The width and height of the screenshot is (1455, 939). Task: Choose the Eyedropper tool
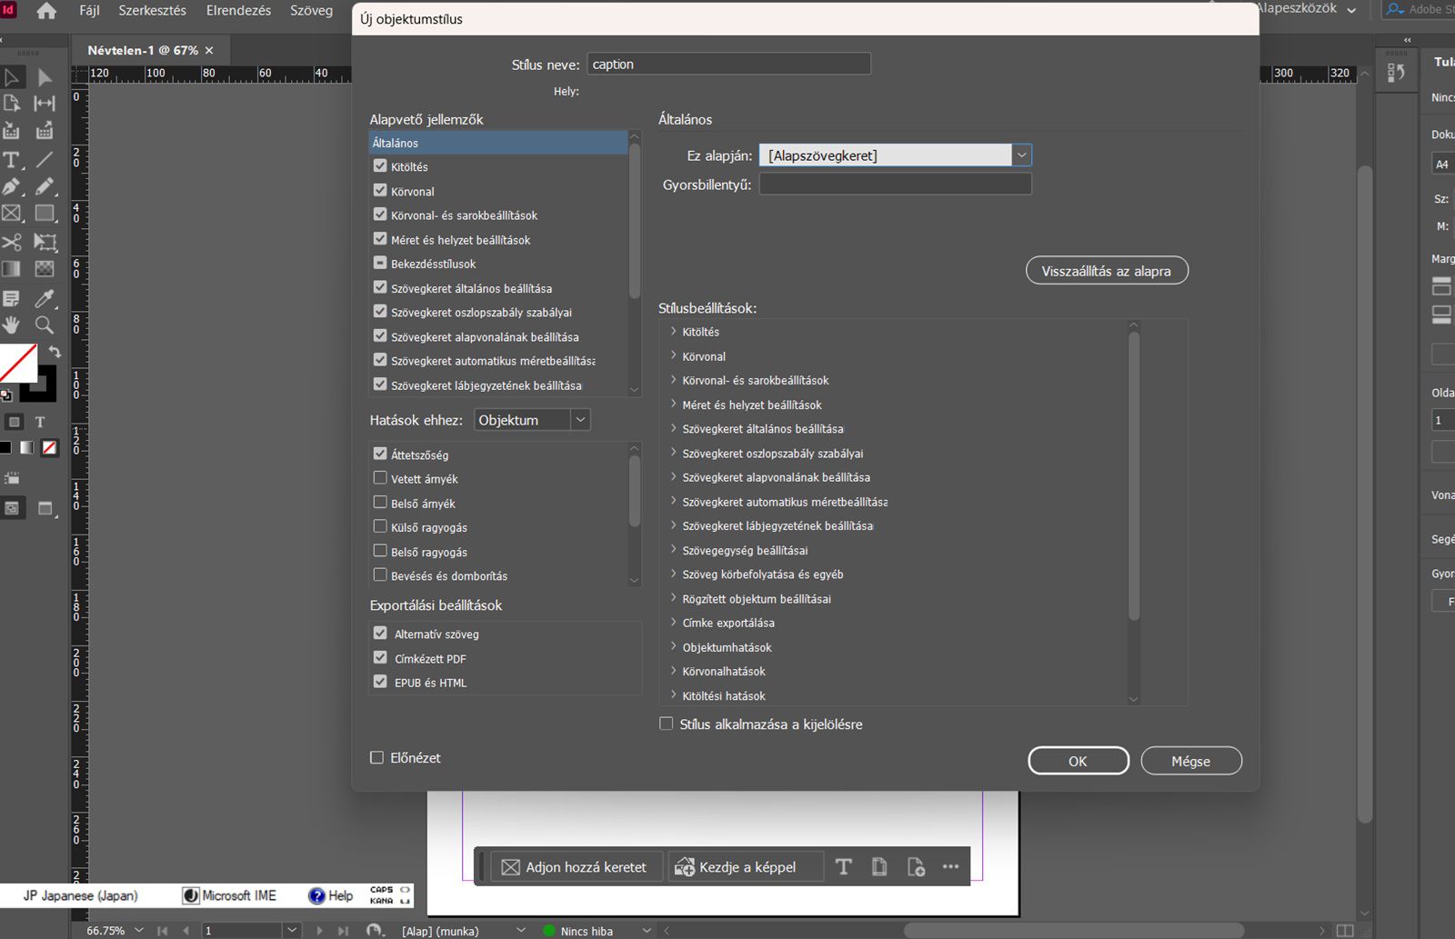pyautogui.click(x=45, y=298)
